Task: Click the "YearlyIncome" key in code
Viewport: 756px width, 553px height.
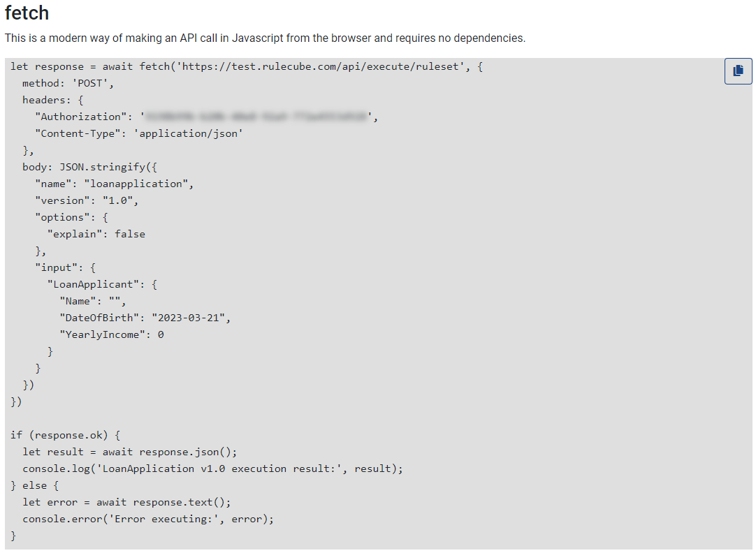Action: (102, 334)
